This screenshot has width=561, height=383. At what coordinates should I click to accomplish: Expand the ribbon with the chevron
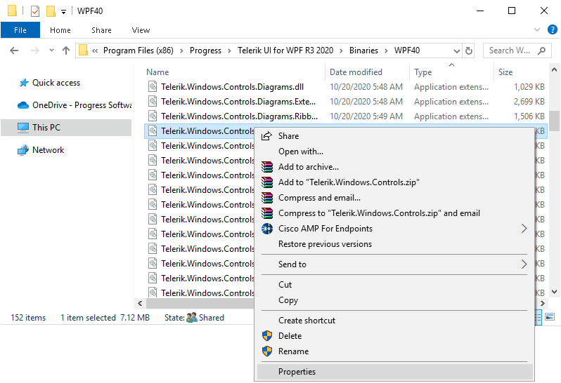(x=536, y=29)
